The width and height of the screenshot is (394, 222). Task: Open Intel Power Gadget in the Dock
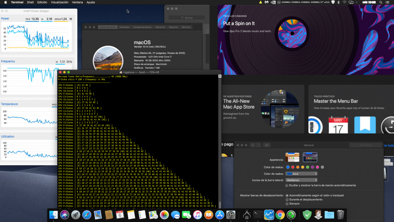pos(269,215)
